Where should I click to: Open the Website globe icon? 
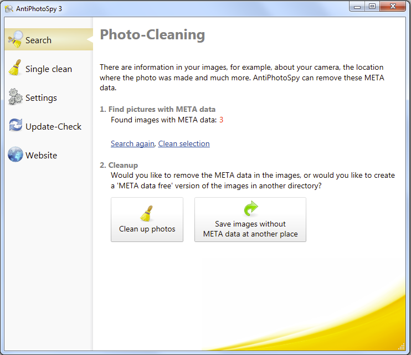coord(16,155)
